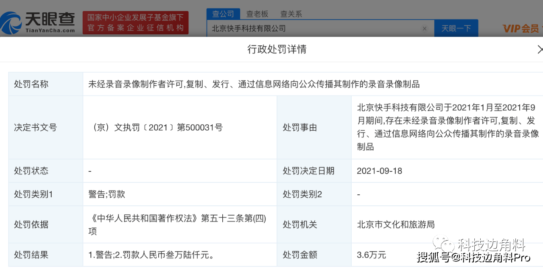The width and height of the screenshot is (543, 269).
Task: Click the 处罚类别1 label cell
Action: pos(46,194)
